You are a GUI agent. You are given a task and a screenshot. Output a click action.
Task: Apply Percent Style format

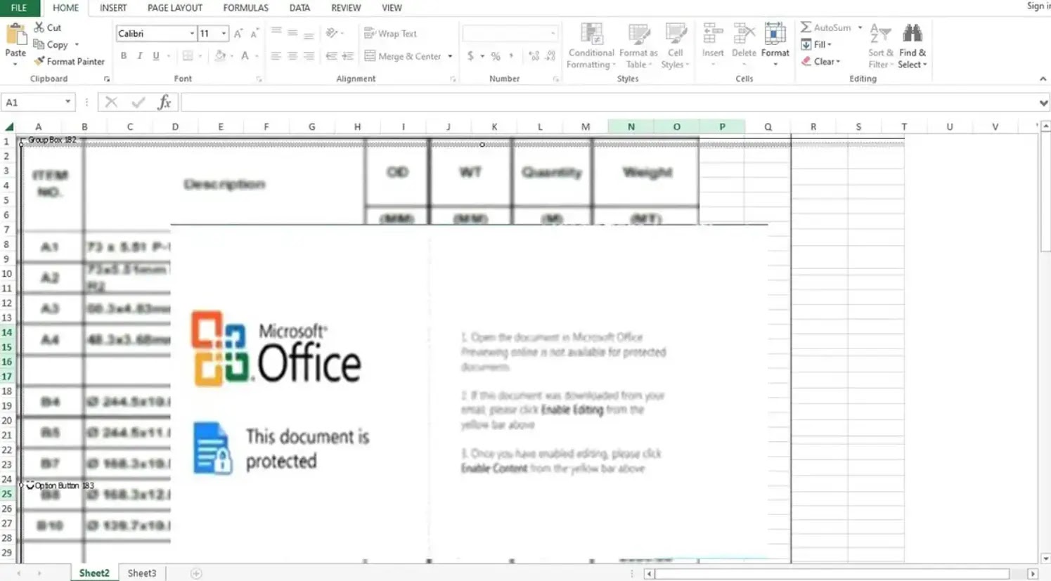[x=496, y=56]
